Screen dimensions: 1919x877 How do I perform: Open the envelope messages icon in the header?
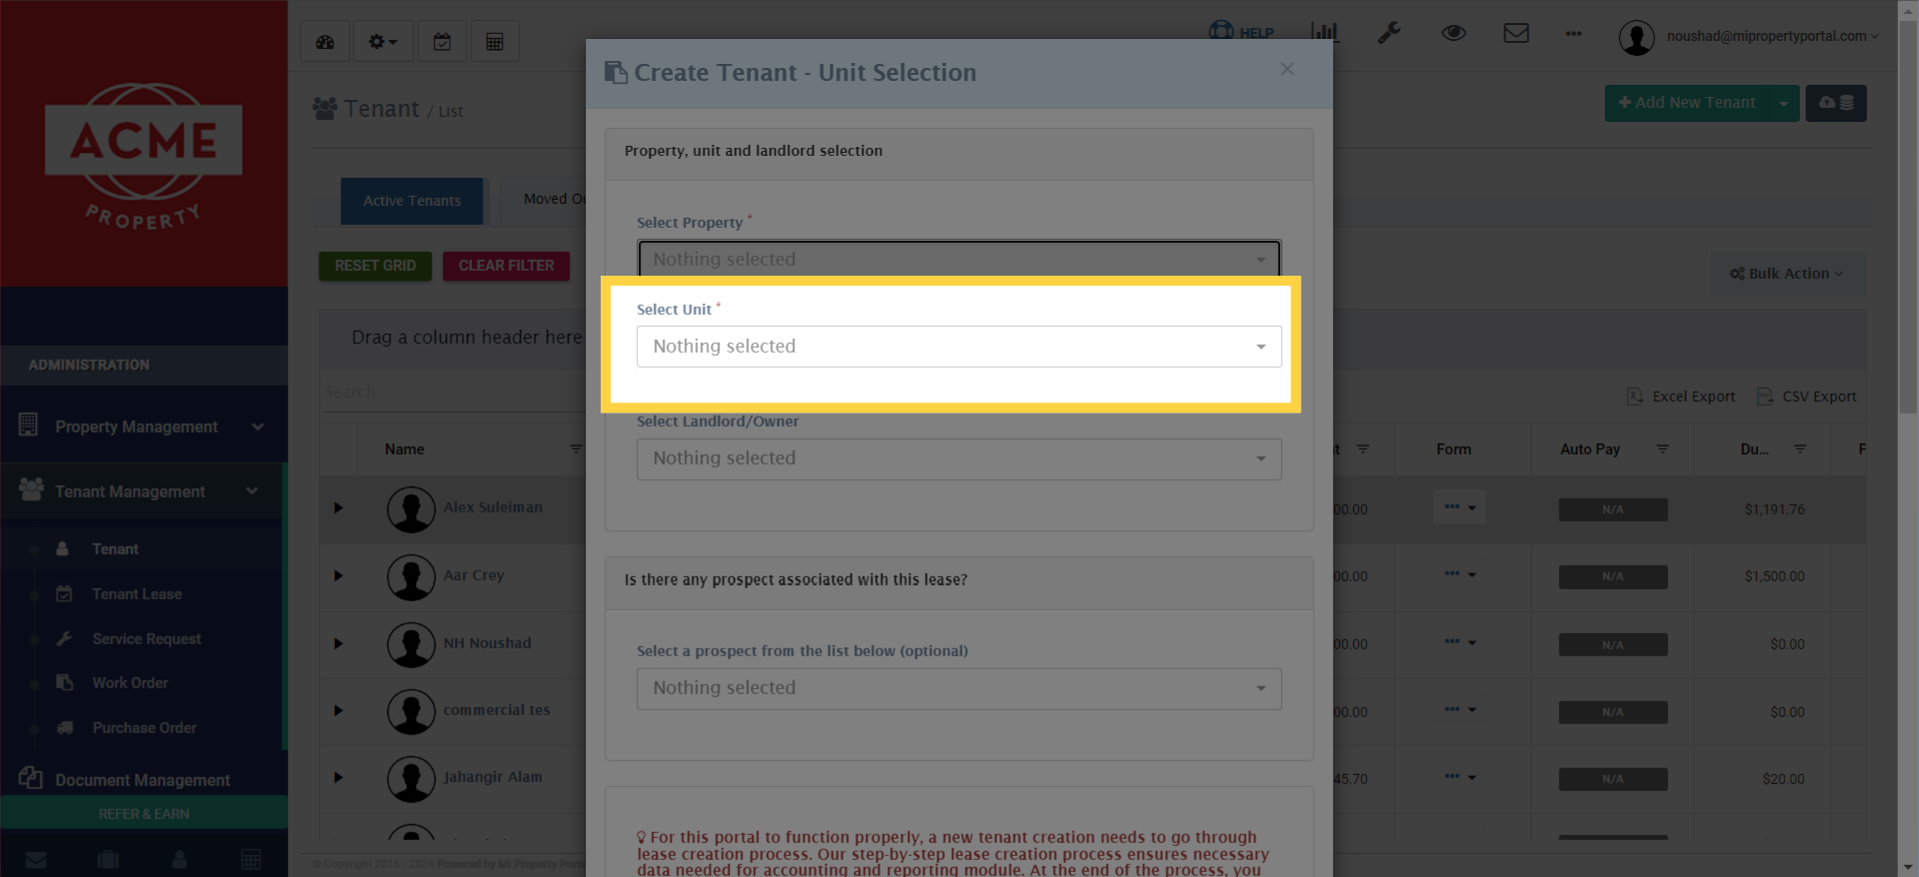click(x=1516, y=33)
